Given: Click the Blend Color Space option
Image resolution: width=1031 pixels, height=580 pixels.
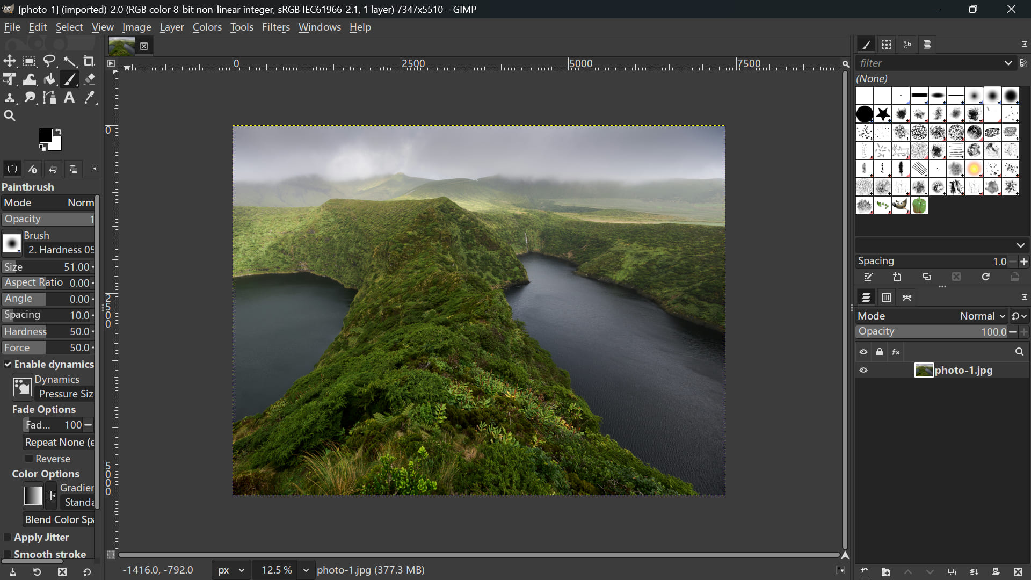Looking at the screenshot, I should 59,519.
